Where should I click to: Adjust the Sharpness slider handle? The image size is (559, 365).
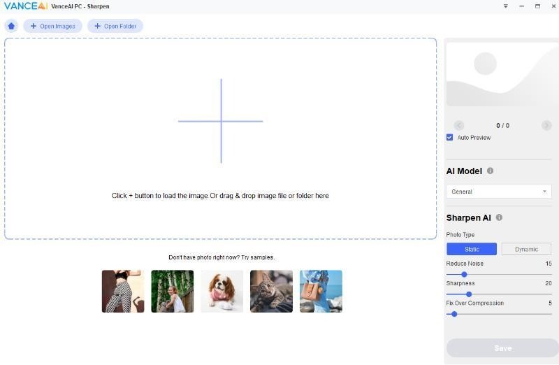[469, 294]
